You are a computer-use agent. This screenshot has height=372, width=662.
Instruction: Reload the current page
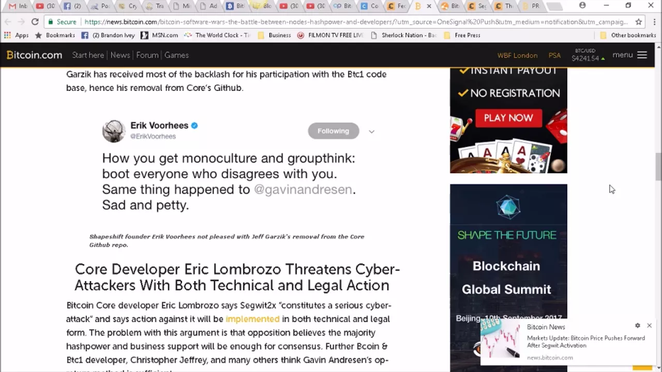coord(35,22)
